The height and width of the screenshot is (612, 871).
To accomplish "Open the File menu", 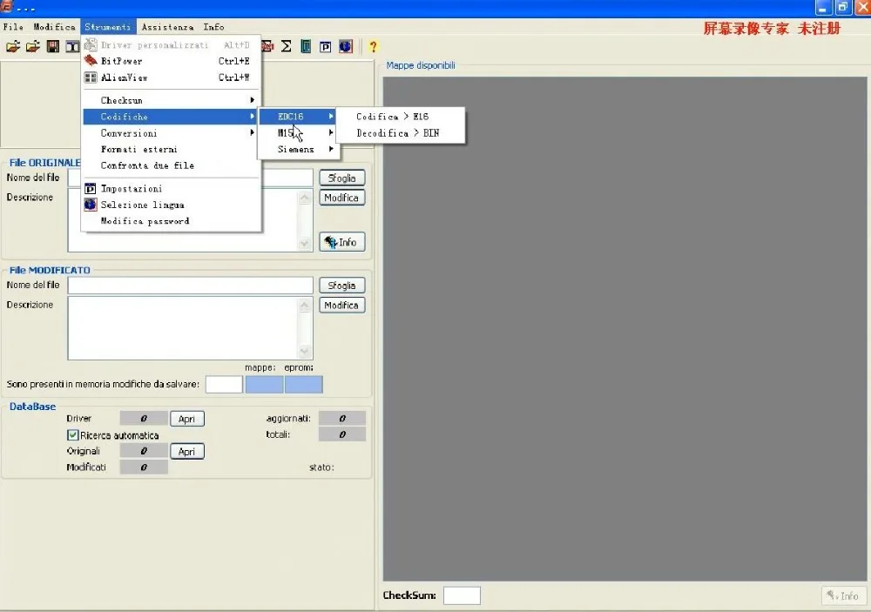I will 13,27.
